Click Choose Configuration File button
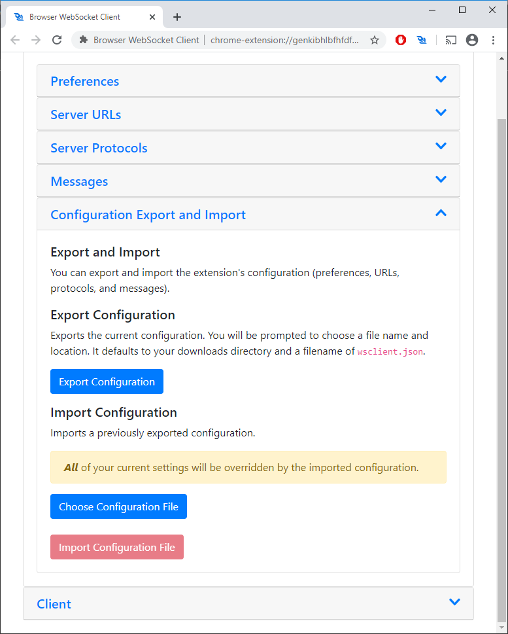This screenshot has height=634, width=508. pyautogui.click(x=118, y=506)
